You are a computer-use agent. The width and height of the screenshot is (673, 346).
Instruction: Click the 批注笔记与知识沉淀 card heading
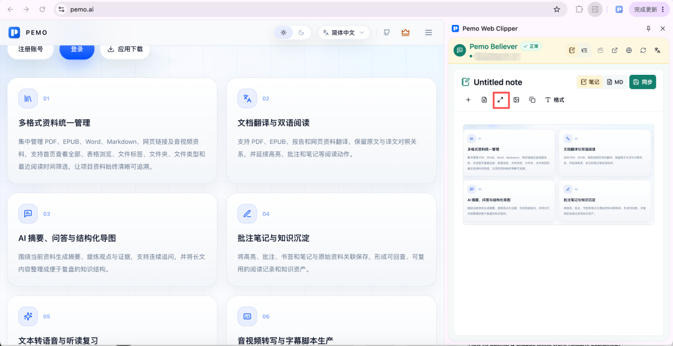pyautogui.click(x=274, y=238)
